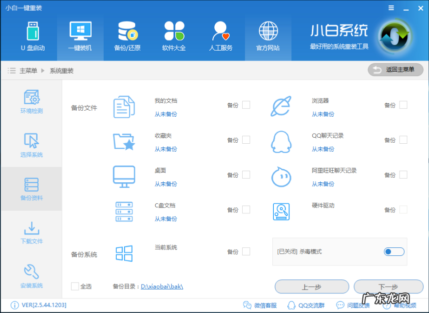Open the 官方网站 official website globe icon
Viewport: 429px width, 313px height.
click(268, 35)
